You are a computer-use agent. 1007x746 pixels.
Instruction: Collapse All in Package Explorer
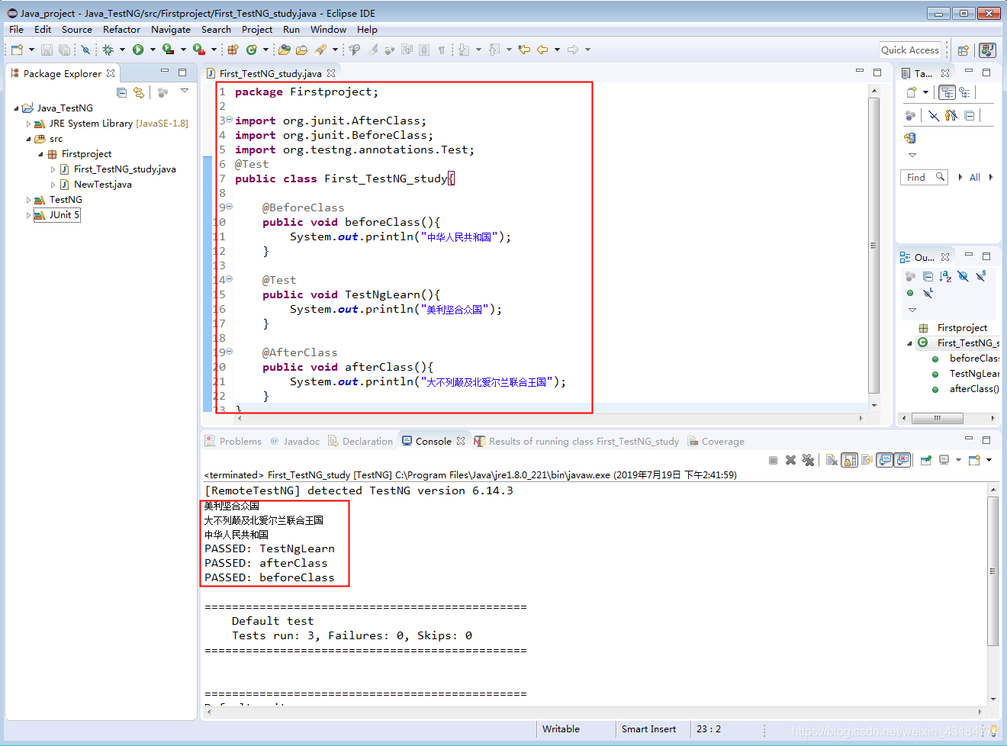pyautogui.click(x=121, y=92)
